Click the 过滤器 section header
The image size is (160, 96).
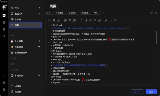pyautogui.click(x=14, y=58)
